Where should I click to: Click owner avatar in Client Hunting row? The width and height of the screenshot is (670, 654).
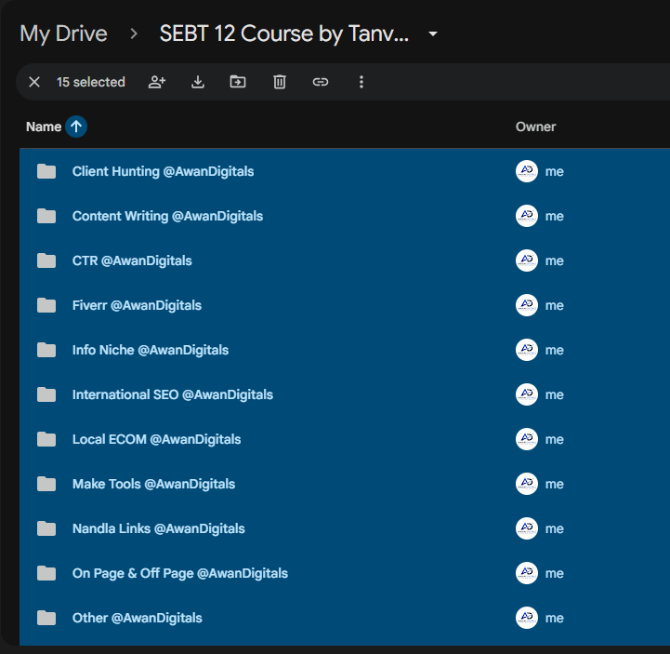(526, 171)
